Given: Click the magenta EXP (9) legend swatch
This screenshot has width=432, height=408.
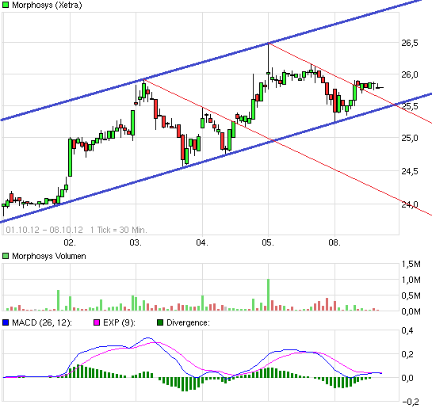Looking at the screenshot, I should coord(97,322).
